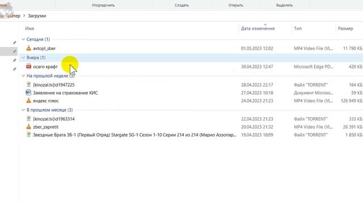The image size is (363, 204).
Task: Click Загрузки in the address bar
Action: click(37, 16)
